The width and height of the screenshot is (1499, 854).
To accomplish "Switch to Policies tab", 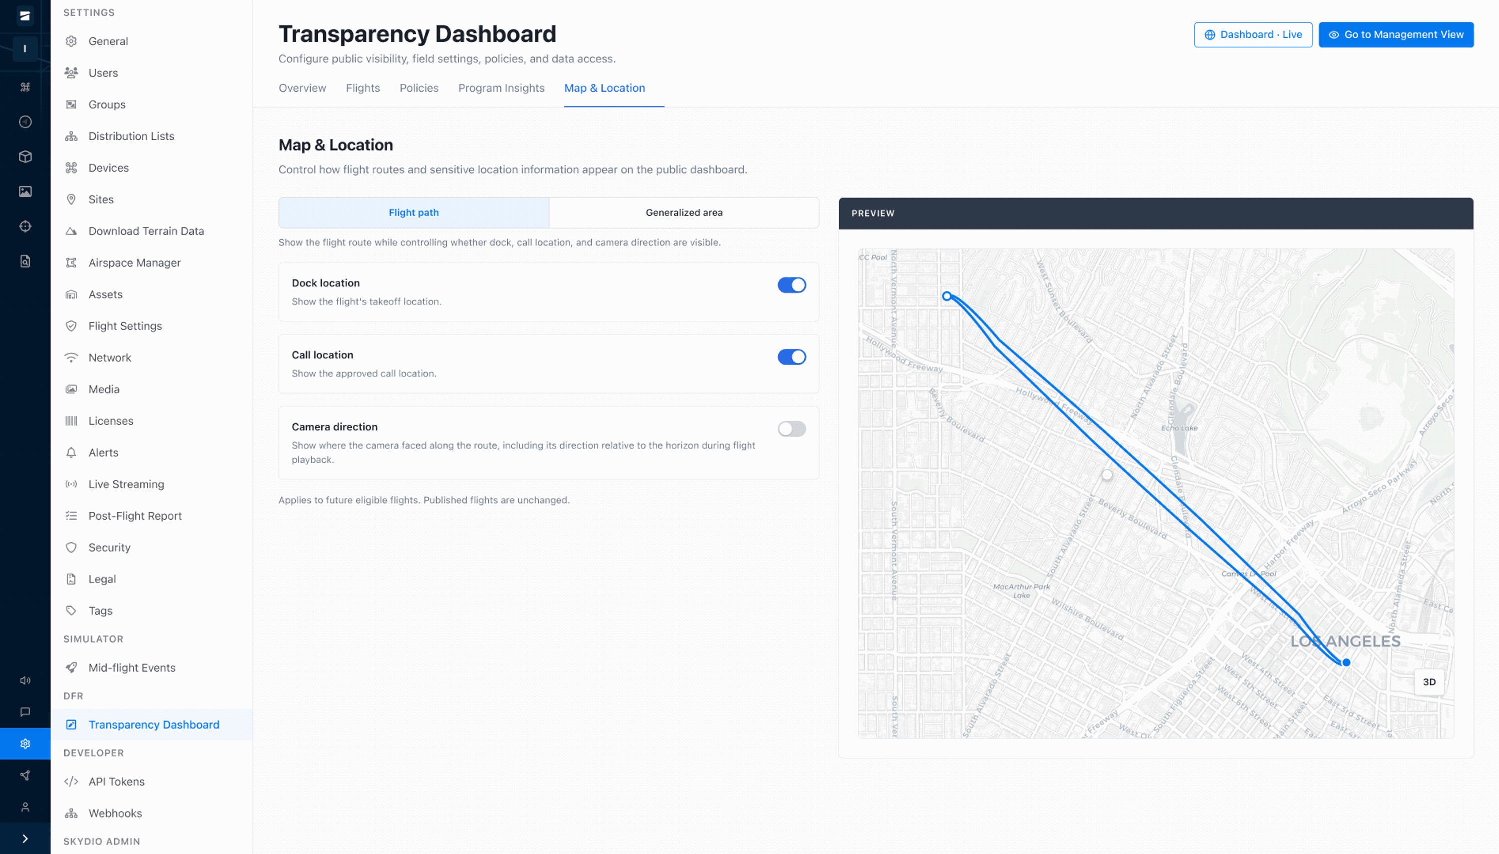I will (419, 88).
